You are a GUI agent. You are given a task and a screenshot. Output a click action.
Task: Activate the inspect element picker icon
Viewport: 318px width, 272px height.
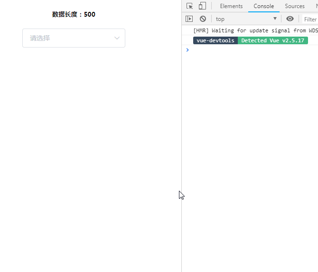tap(190, 6)
